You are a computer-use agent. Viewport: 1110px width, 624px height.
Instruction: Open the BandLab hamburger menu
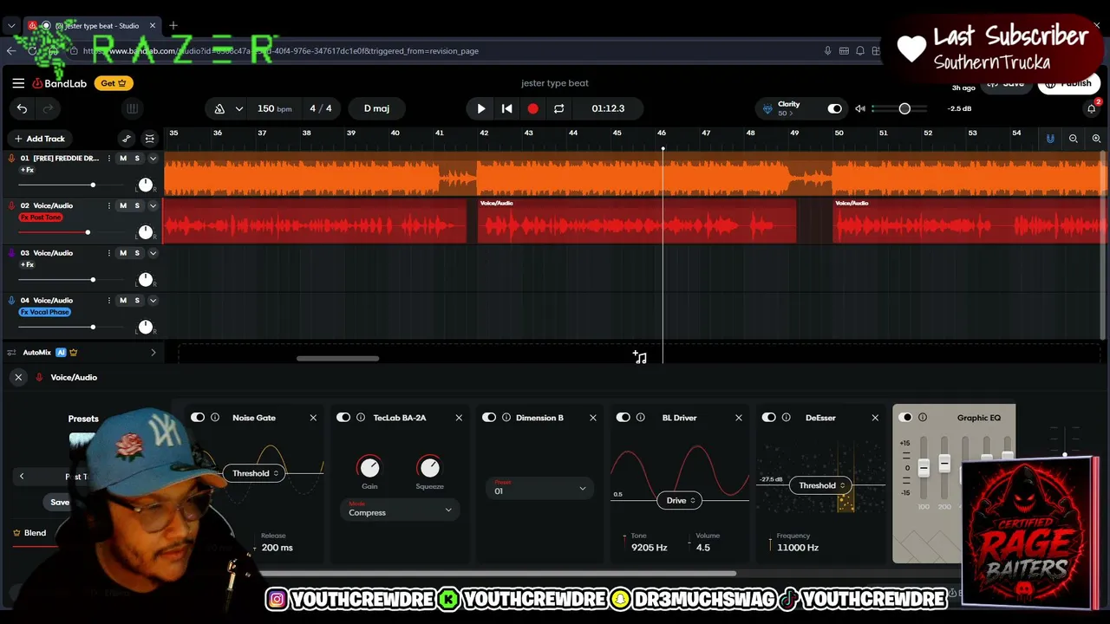pyautogui.click(x=18, y=83)
